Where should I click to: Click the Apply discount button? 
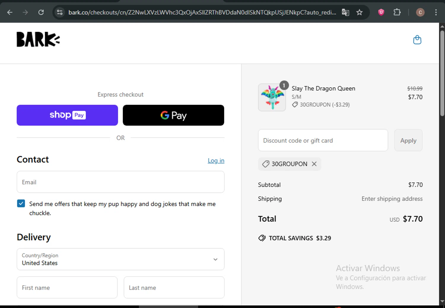pyautogui.click(x=408, y=140)
